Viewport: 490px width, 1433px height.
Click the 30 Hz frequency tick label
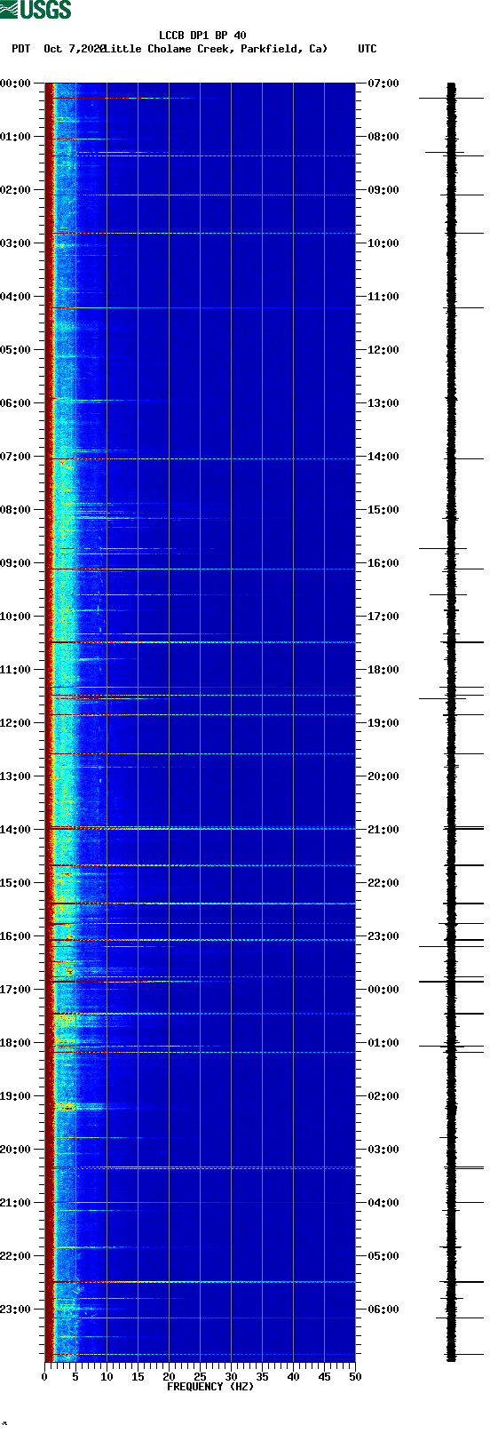pyautogui.click(x=231, y=1377)
